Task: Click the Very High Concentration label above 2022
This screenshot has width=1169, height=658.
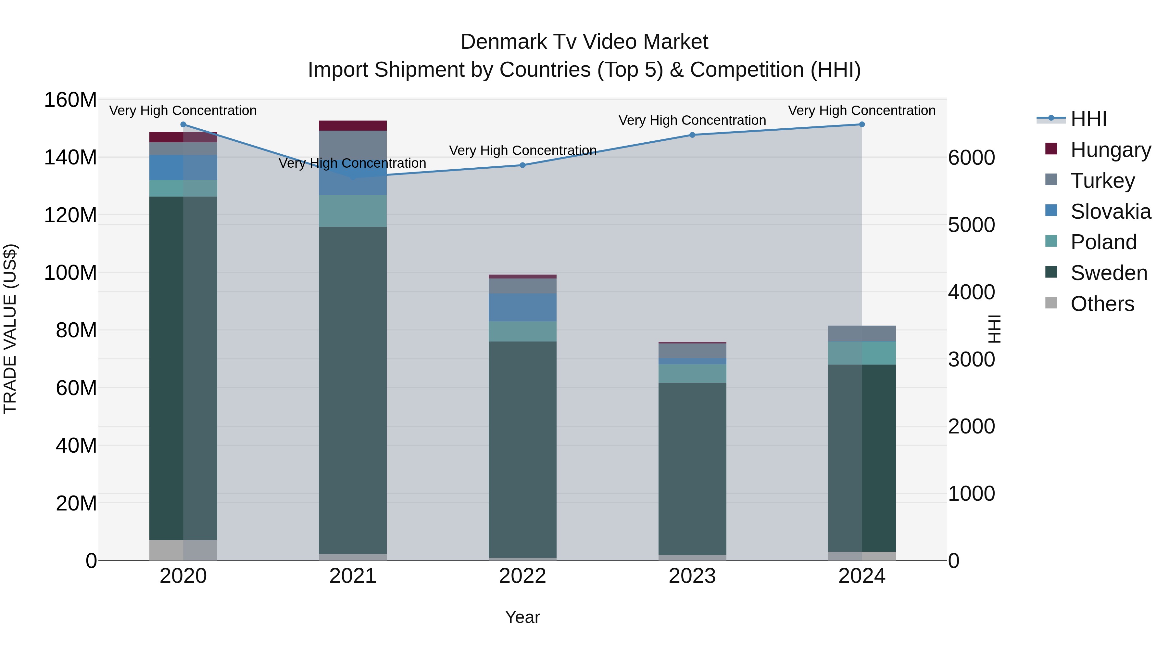Action: click(523, 150)
